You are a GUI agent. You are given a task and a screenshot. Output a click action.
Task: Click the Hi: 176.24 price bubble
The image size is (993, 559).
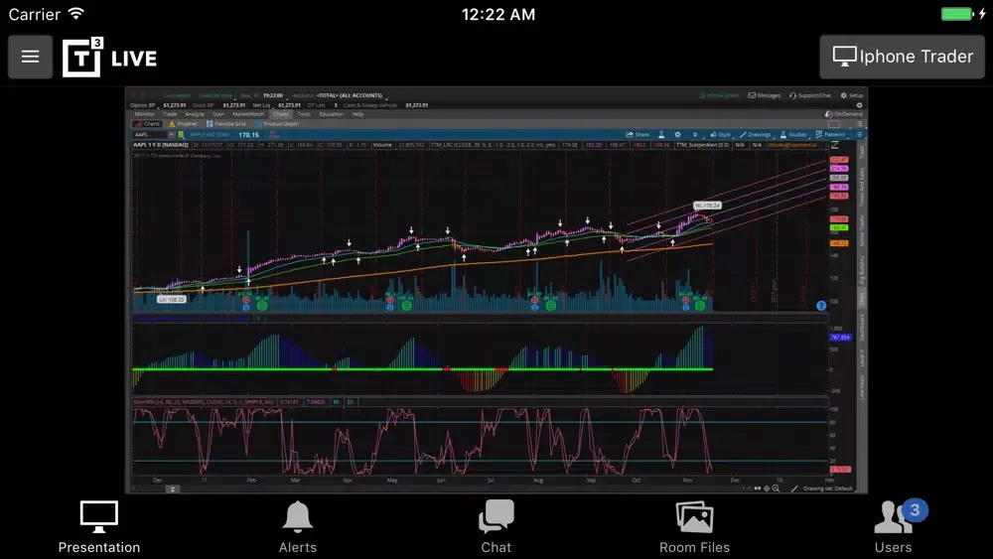[707, 206]
